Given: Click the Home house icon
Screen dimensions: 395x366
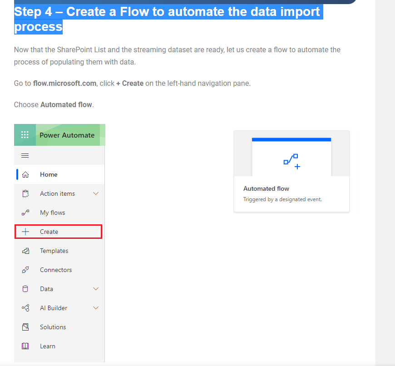Looking at the screenshot, I should [x=25, y=174].
